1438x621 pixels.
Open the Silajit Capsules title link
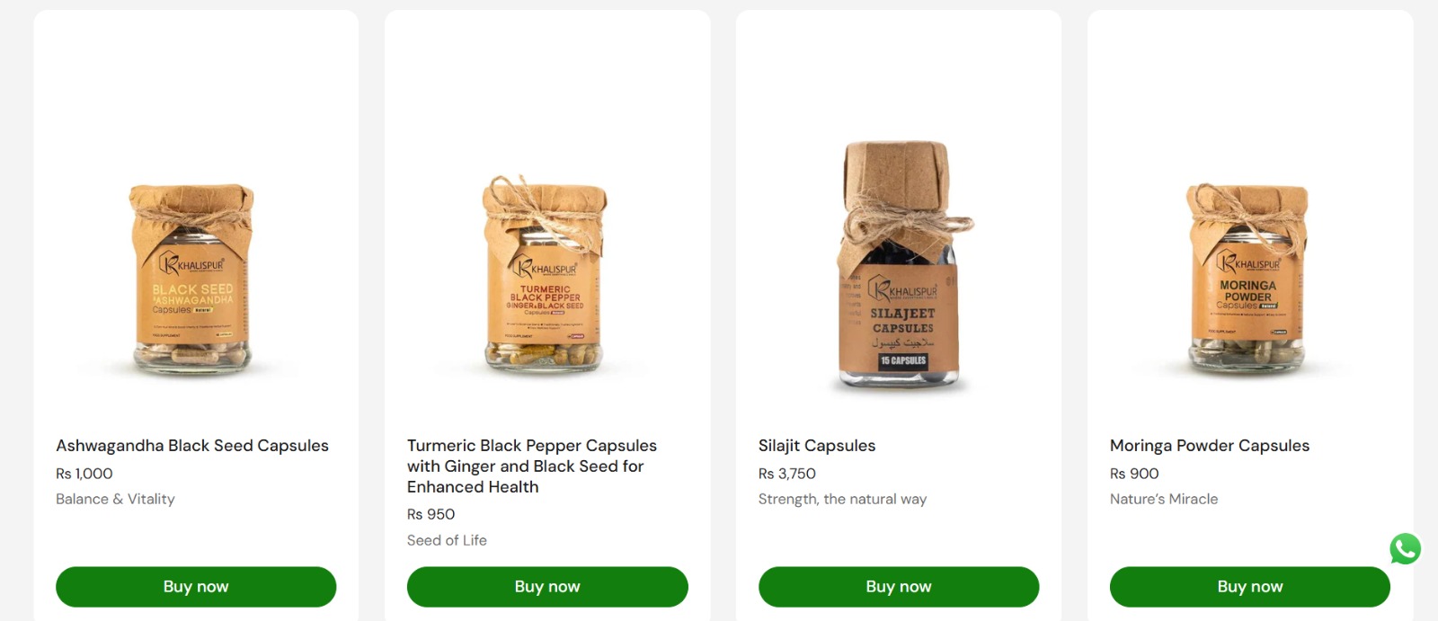coord(817,446)
